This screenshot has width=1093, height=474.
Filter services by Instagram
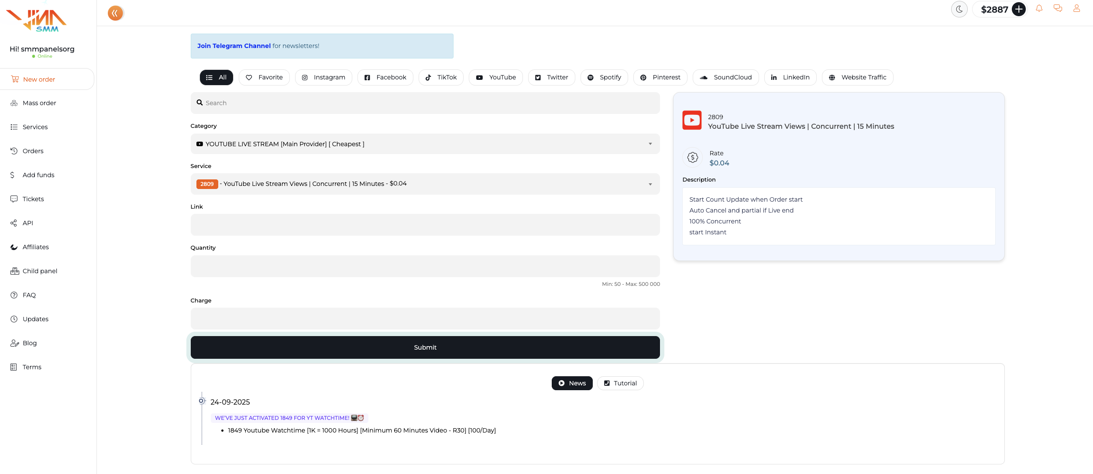[323, 77]
